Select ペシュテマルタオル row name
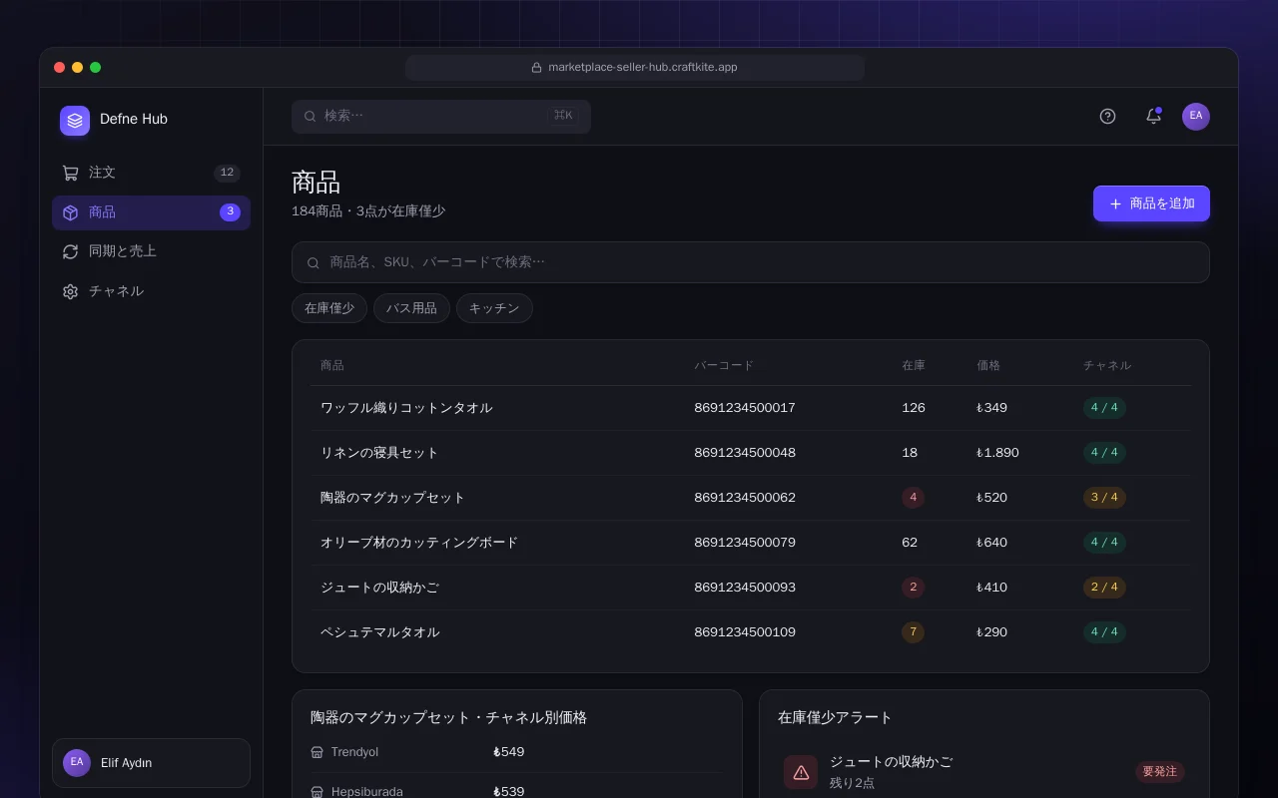1278x798 pixels. [379, 632]
